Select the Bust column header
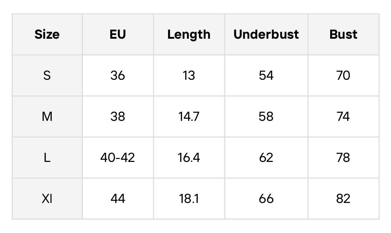Screen dimensions: 391x233 click(x=343, y=34)
